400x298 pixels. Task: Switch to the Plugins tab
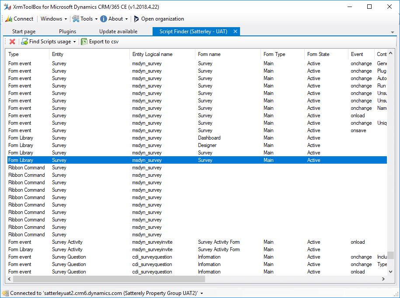coord(68,32)
